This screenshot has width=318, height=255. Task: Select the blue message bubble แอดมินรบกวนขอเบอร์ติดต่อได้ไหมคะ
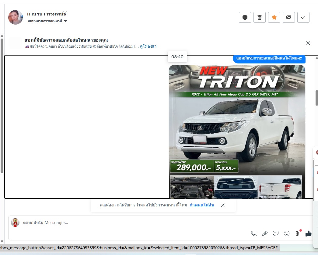coord(269,59)
